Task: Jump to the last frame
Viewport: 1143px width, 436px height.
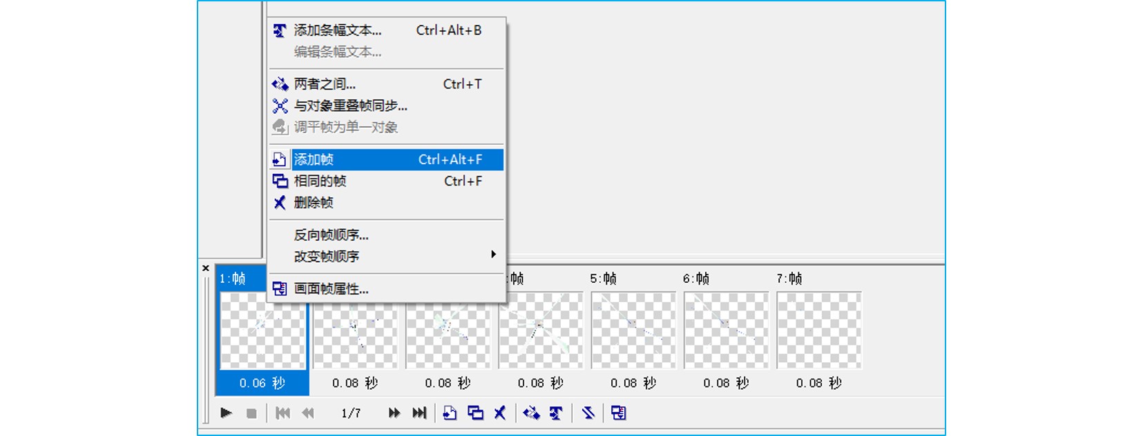Action: point(419,413)
